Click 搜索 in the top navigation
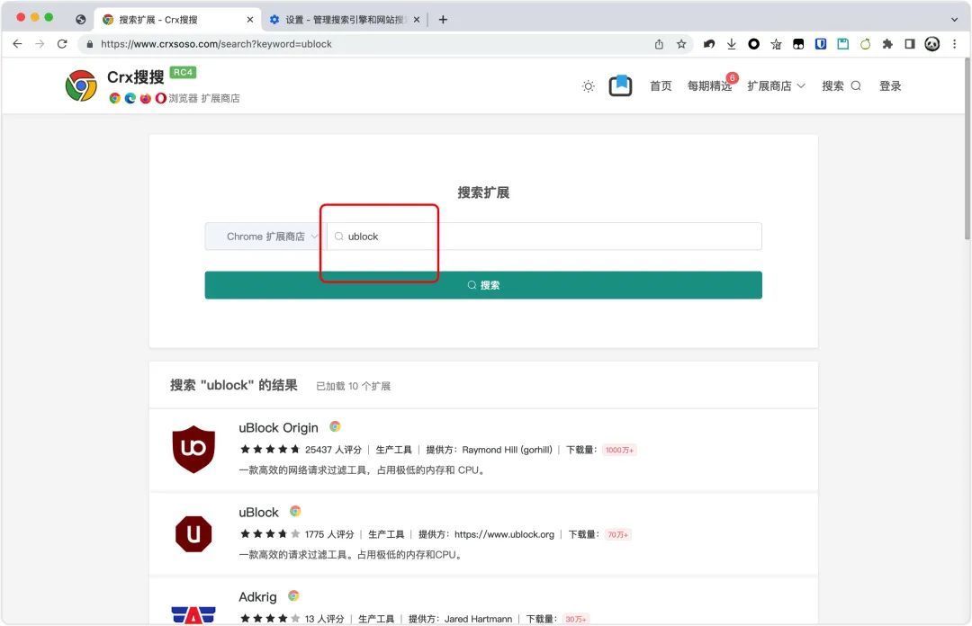972x626 pixels. tap(841, 86)
